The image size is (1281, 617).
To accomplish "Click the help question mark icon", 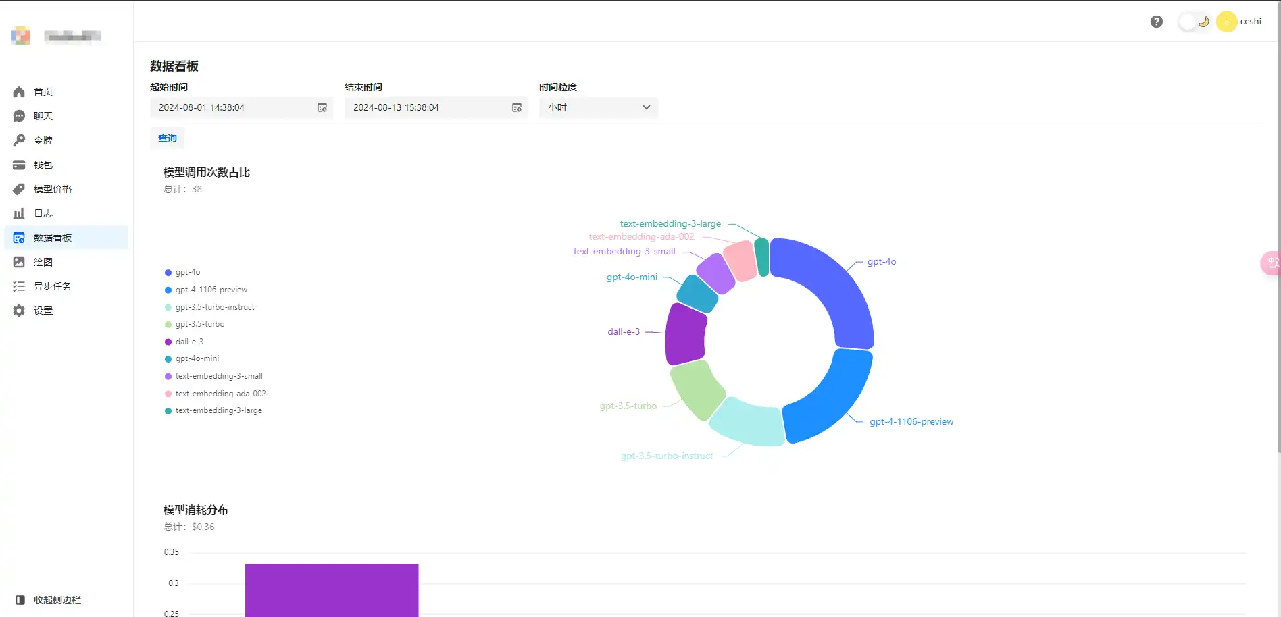I will pos(1156,22).
